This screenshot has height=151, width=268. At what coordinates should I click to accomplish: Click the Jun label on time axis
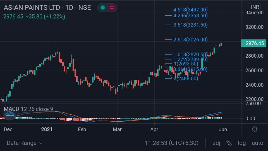(223, 129)
